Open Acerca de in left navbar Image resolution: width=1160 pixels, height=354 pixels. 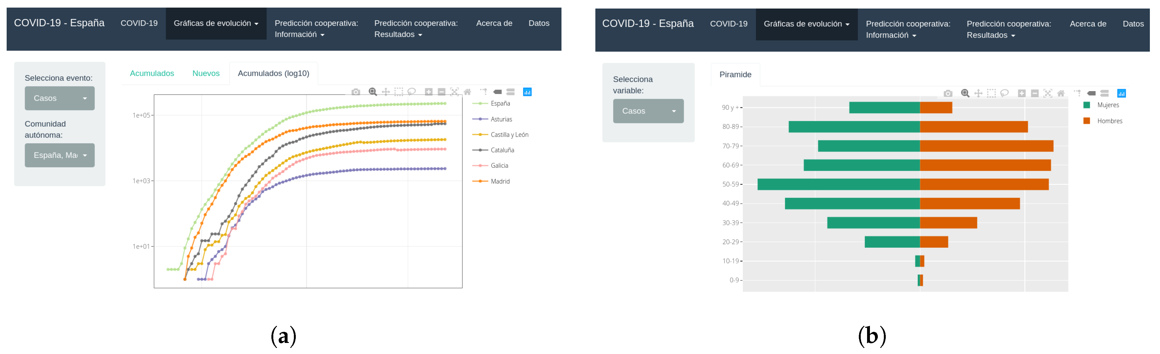(x=493, y=23)
